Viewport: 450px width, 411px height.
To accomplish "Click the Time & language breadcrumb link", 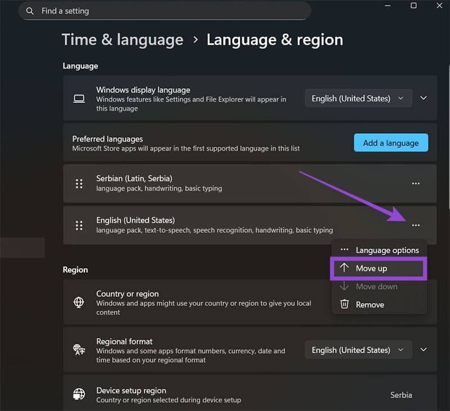I will click(122, 39).
